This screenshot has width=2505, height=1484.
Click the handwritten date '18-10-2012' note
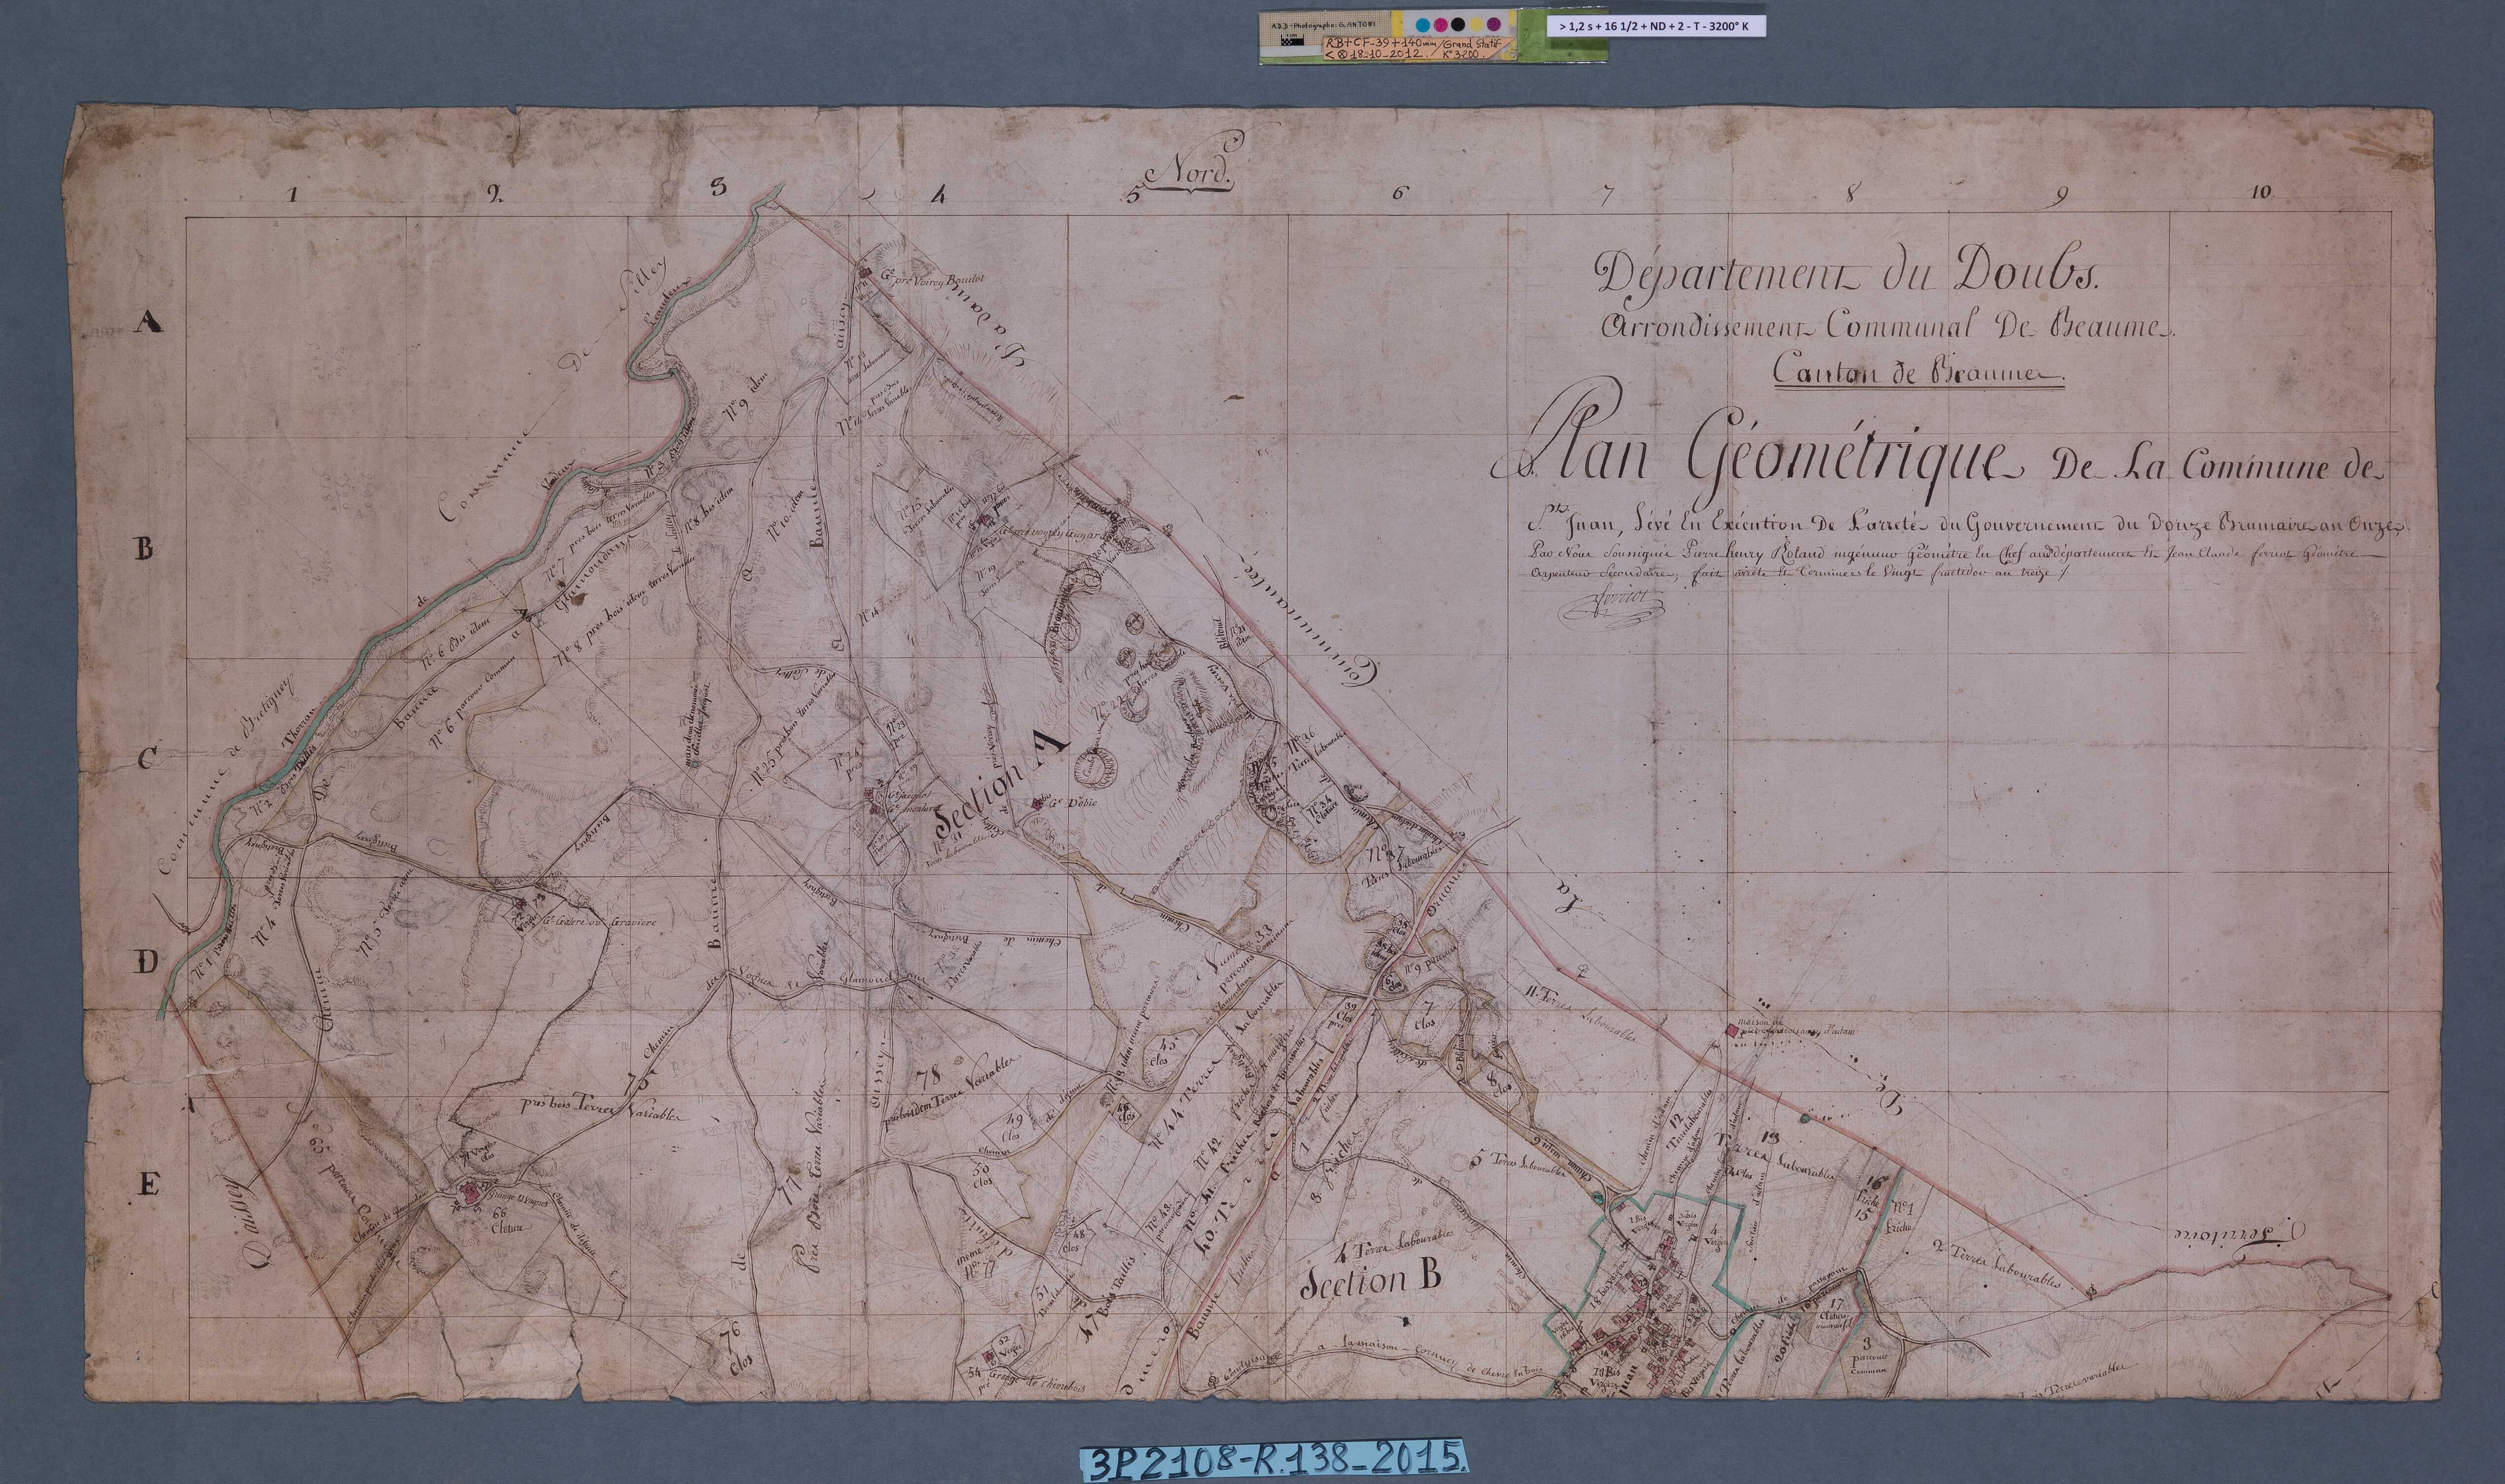coord(1386,55)
